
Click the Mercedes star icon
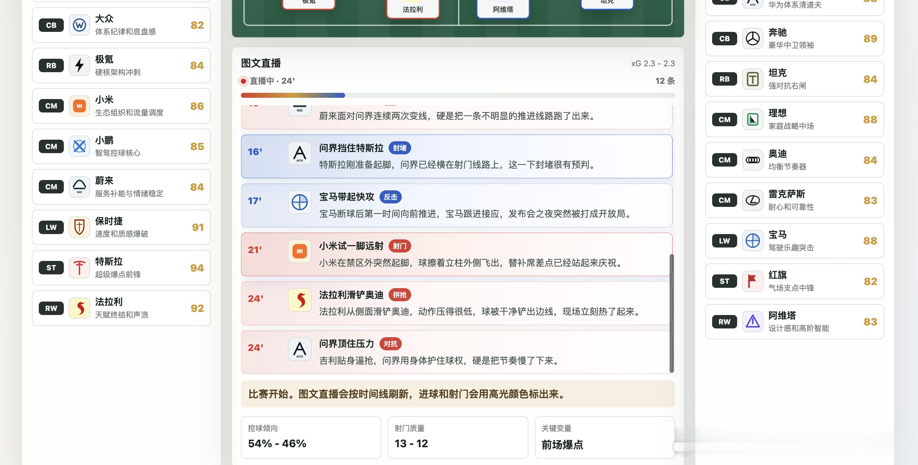click(x=753, y=38)
